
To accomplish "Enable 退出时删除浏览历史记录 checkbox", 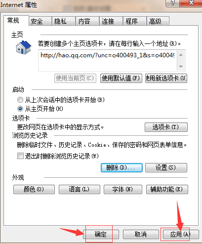I will pyautogui.click(x=20, y=156).
